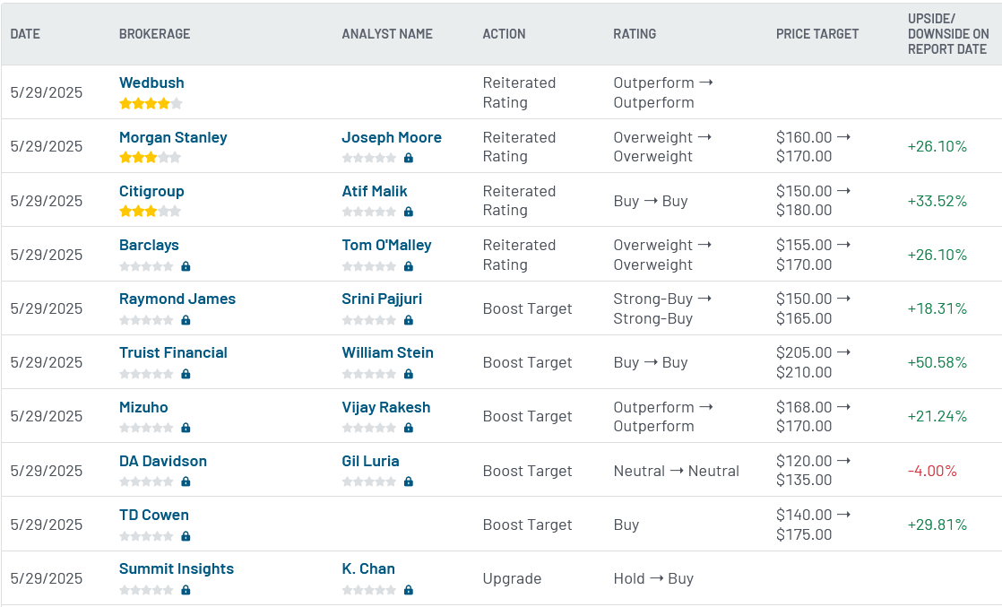The width and height of the screenshot is (1002, 607).
Task: Click Wedbush's four-star gold rating
Action: [x=151, y=103]
